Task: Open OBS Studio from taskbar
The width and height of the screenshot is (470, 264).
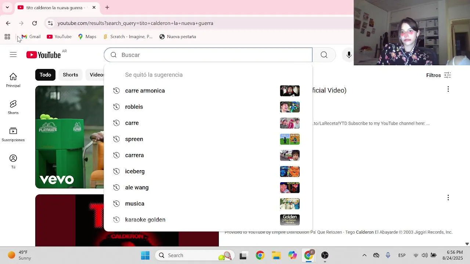Action: click(x=325, y=255)
